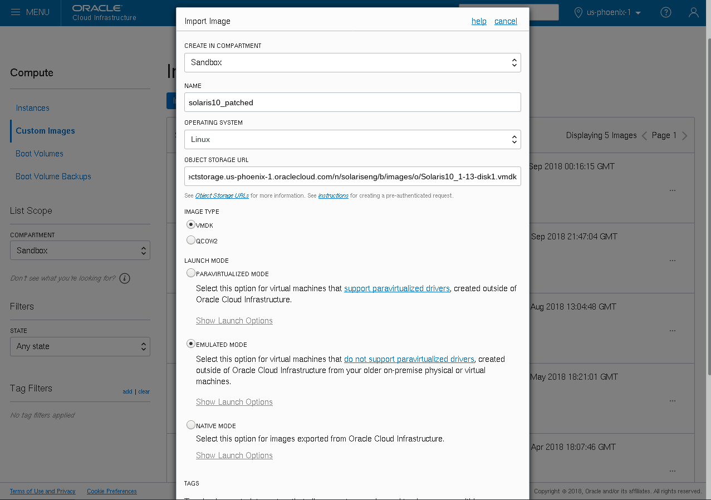Choose Native Mode launch option

pos(191,425)
